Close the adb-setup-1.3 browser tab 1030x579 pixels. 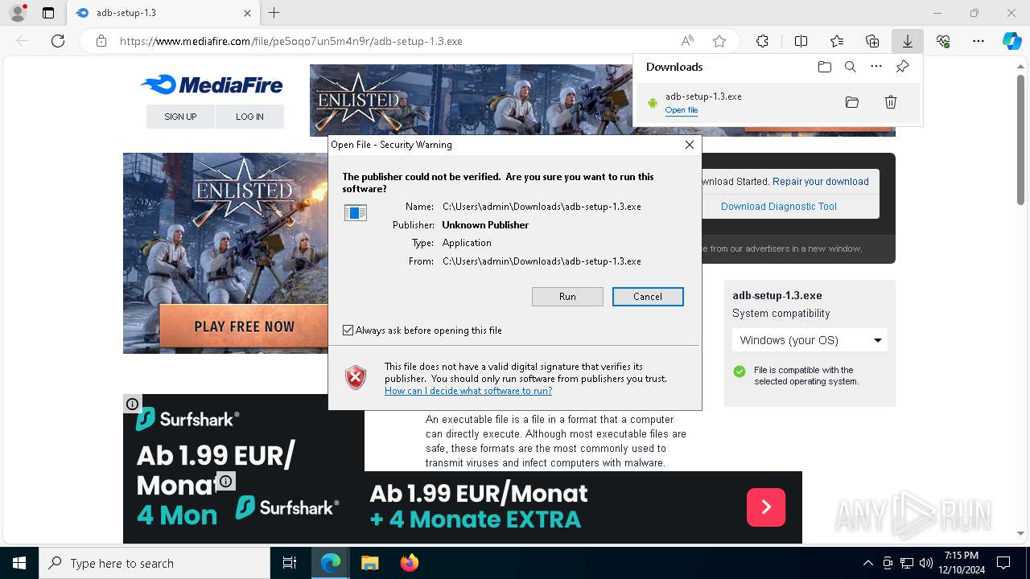(x=247, y=13)
